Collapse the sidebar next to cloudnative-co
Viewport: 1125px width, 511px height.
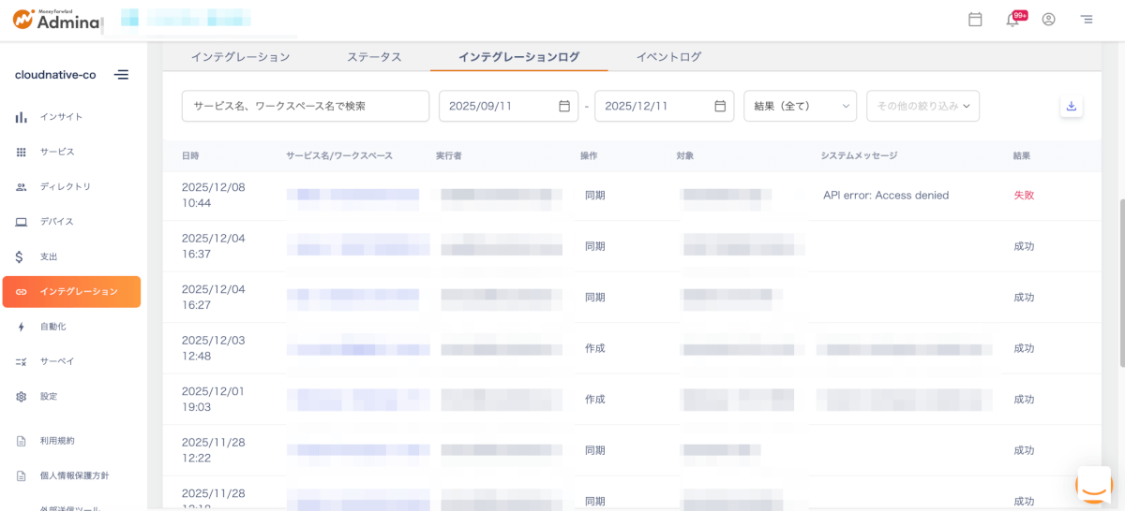pos(122,75)
